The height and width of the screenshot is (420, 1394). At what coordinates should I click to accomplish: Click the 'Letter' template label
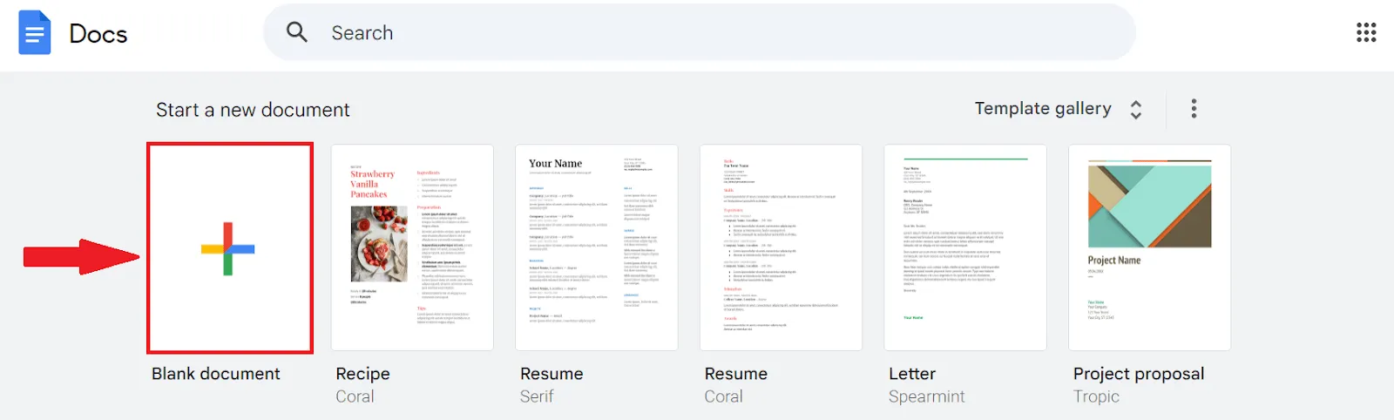pos(912,373)
